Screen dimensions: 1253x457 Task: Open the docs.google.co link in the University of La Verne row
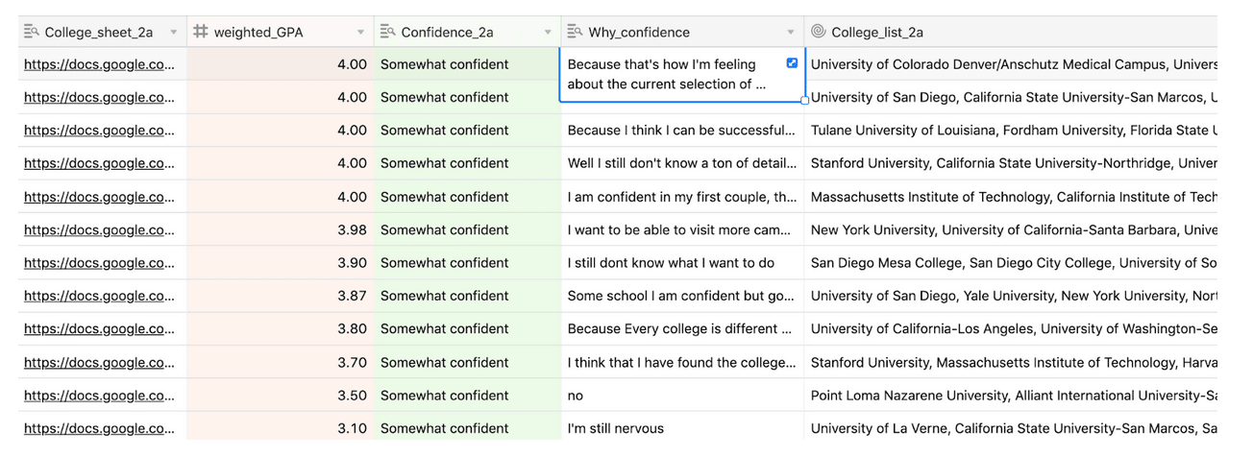tap(99, 428)
